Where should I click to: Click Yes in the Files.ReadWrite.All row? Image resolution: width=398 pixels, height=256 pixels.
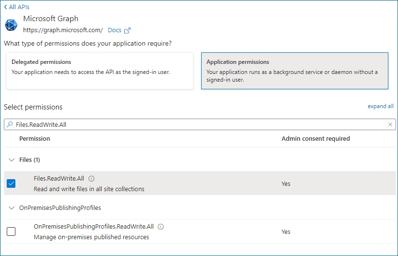click(x=286, y=183)
